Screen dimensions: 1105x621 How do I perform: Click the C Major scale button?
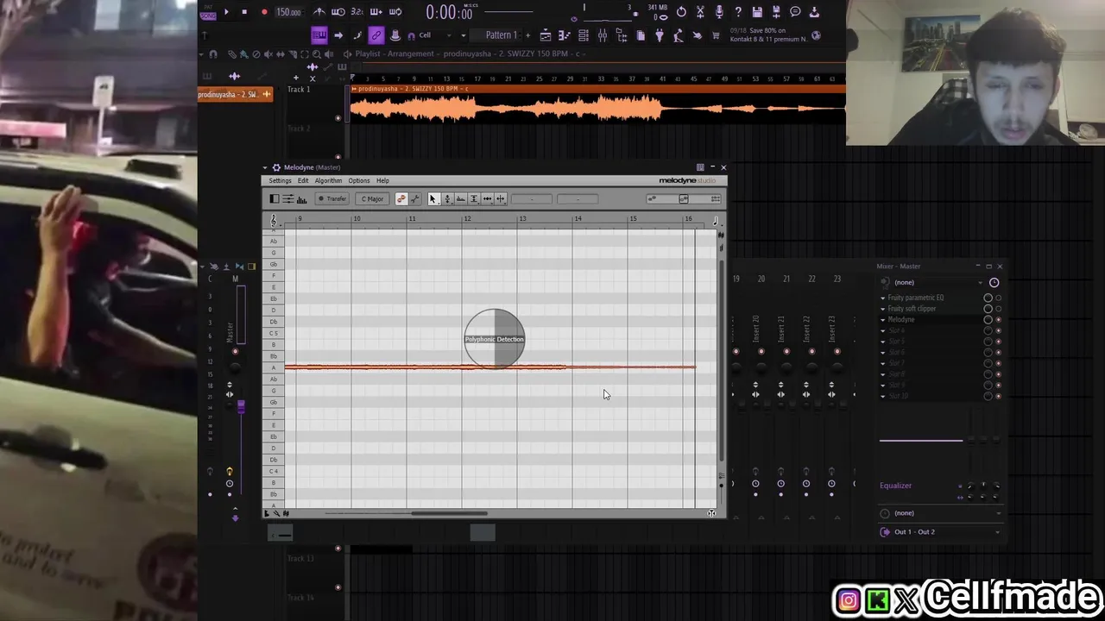click(372, 198)
